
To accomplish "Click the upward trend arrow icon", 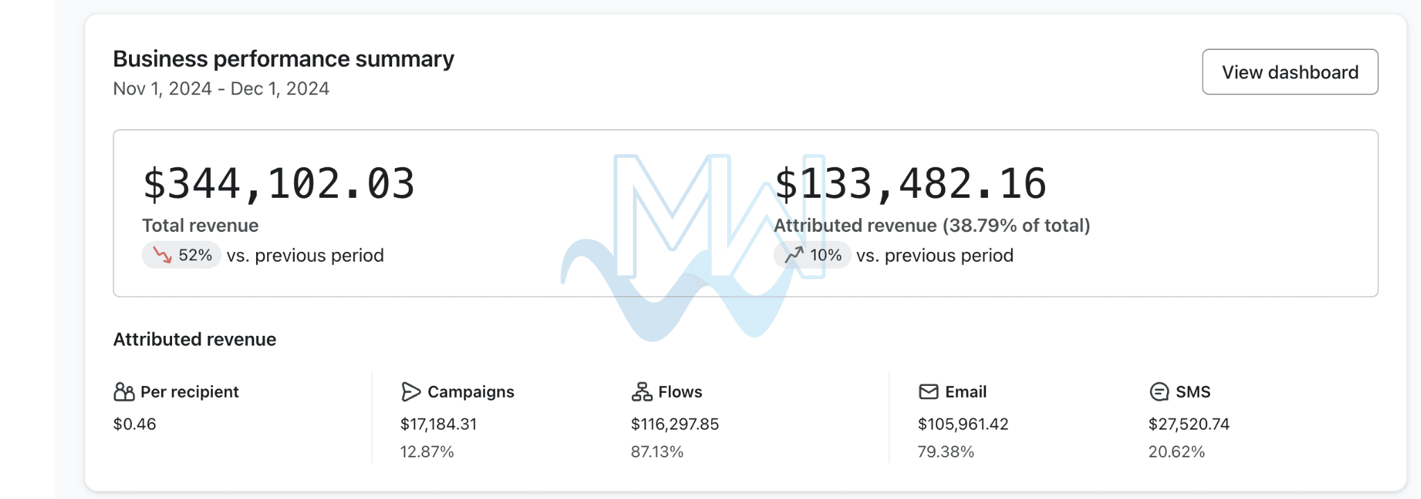I will click(x=794, y=255).
